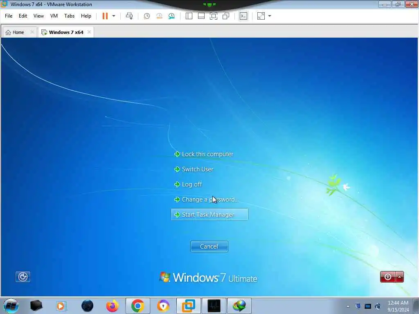This screenshot has width=419, height=314.
Task: Click VMware Workstation taskbar icon
Action: point(189,306)
